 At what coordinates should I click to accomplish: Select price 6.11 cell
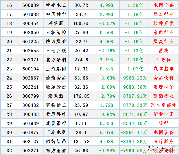coord(81,123)
